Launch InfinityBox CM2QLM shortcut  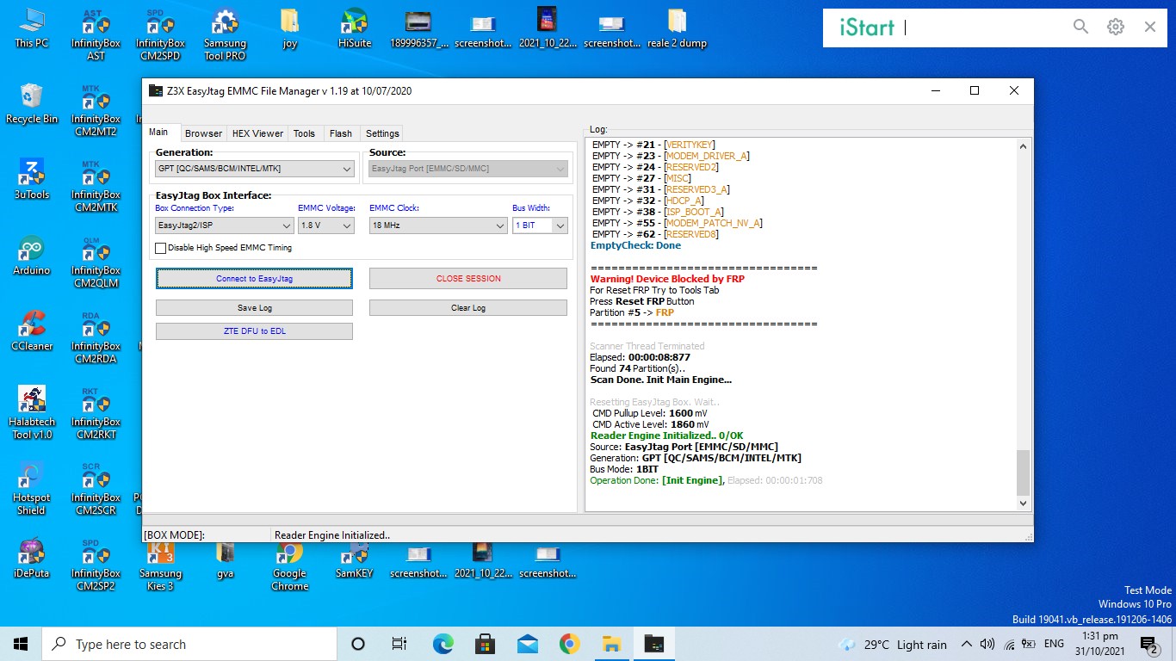[96, 262]
